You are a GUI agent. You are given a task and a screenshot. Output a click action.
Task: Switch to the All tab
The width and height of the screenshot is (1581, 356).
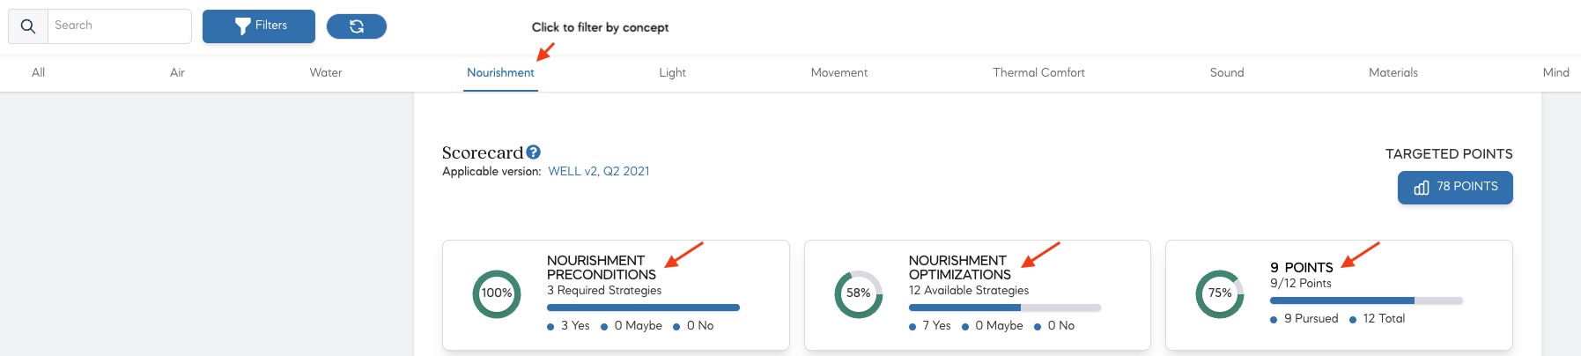38,73
